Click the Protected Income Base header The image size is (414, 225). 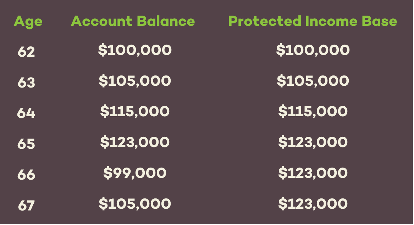point(313,21)
